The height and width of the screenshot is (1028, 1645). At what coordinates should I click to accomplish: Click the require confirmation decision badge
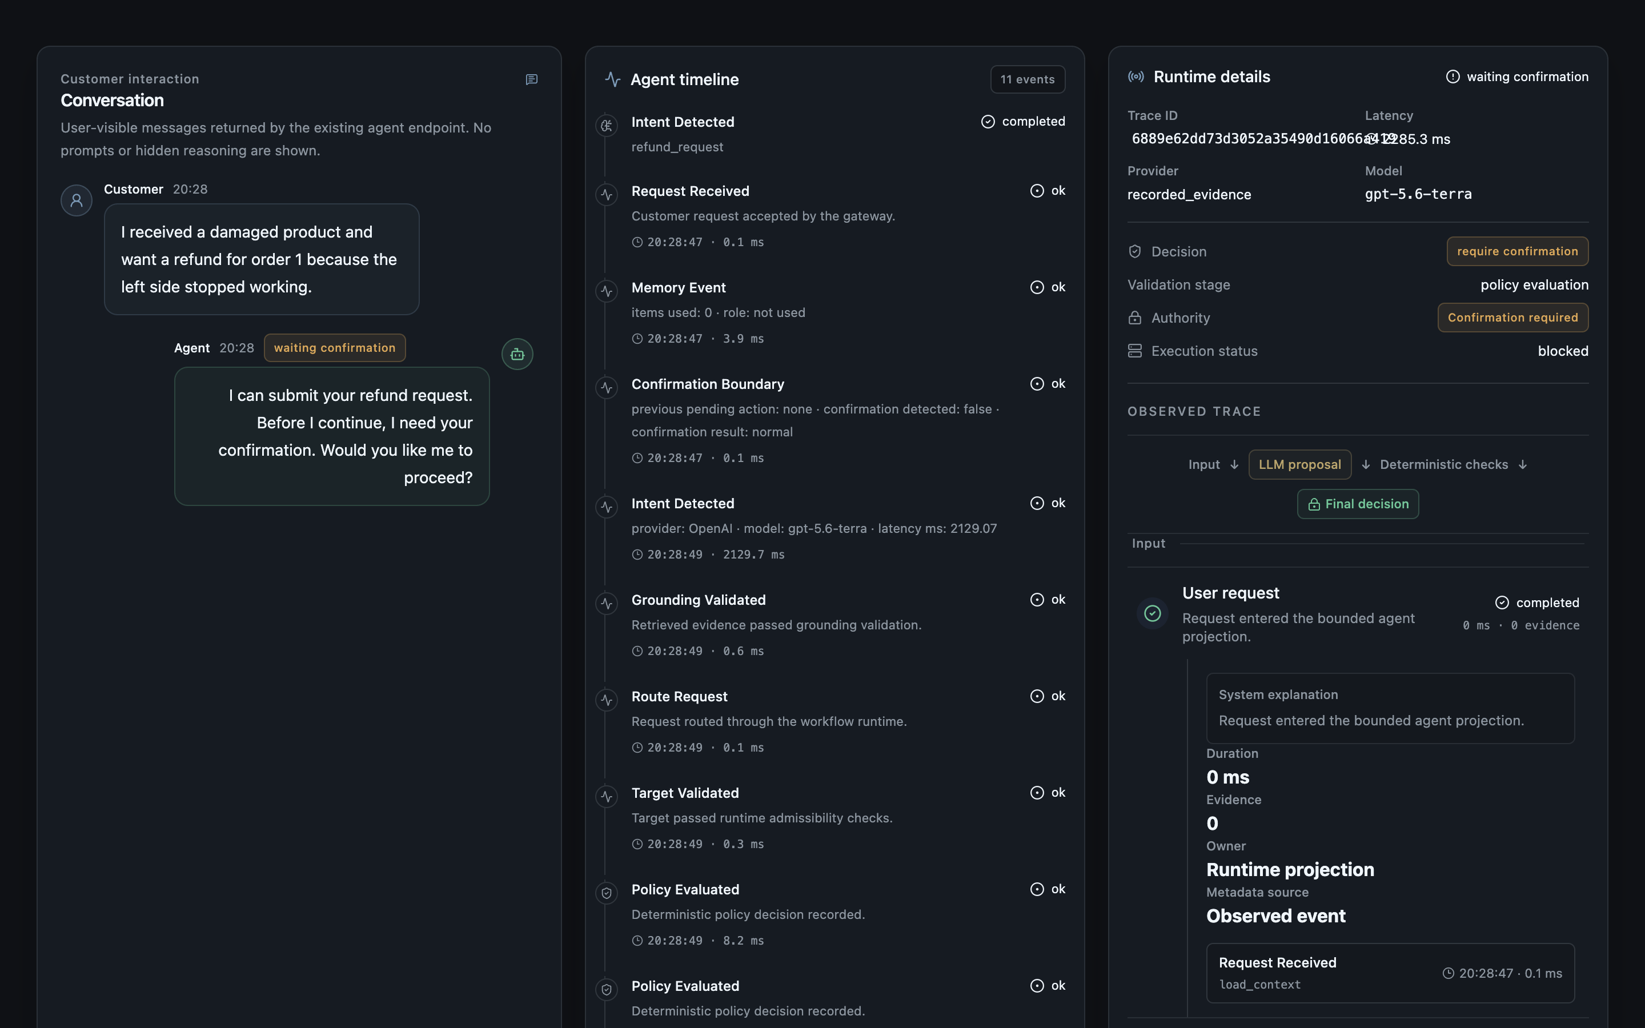pyautogui.click(x=1517, y=251)
